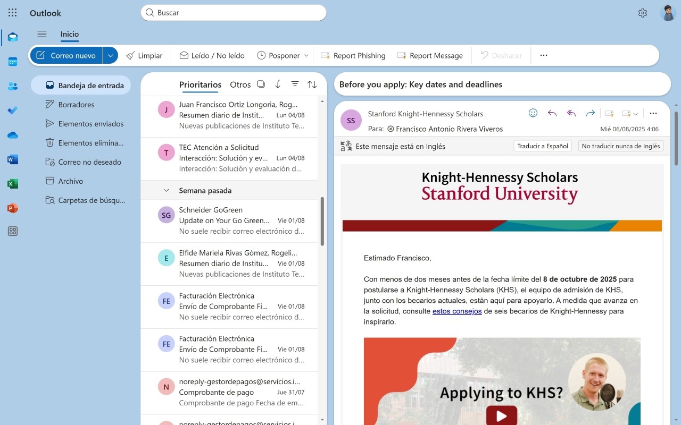
Task: Open Elfide Mariela Rivas Gómez's email
Action: tap(229, 264)
